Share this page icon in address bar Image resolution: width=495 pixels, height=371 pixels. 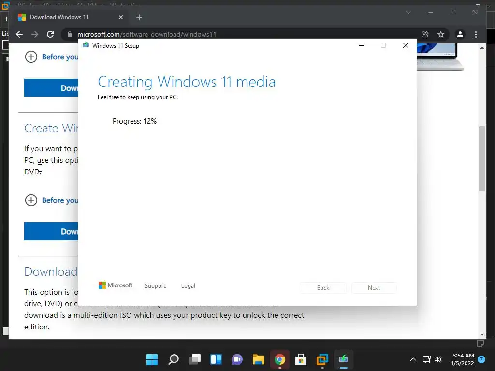click(425, 34)
